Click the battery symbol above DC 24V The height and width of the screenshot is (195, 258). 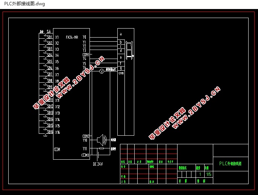click(98, 155)
